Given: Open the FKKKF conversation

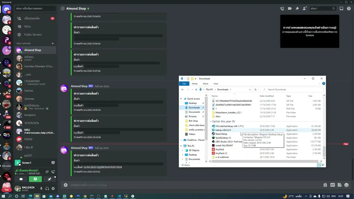Looking at the screenshot, I should (x=35, y=139).
